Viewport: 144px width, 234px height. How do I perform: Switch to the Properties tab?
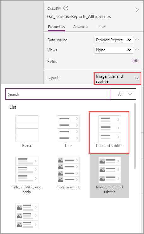57,27
